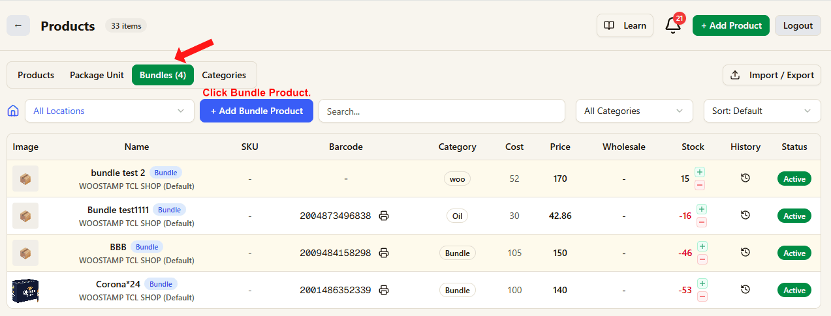Screen dimensions: 831x316
Task: Click the Oil category tag
Action: click(457, 216)
